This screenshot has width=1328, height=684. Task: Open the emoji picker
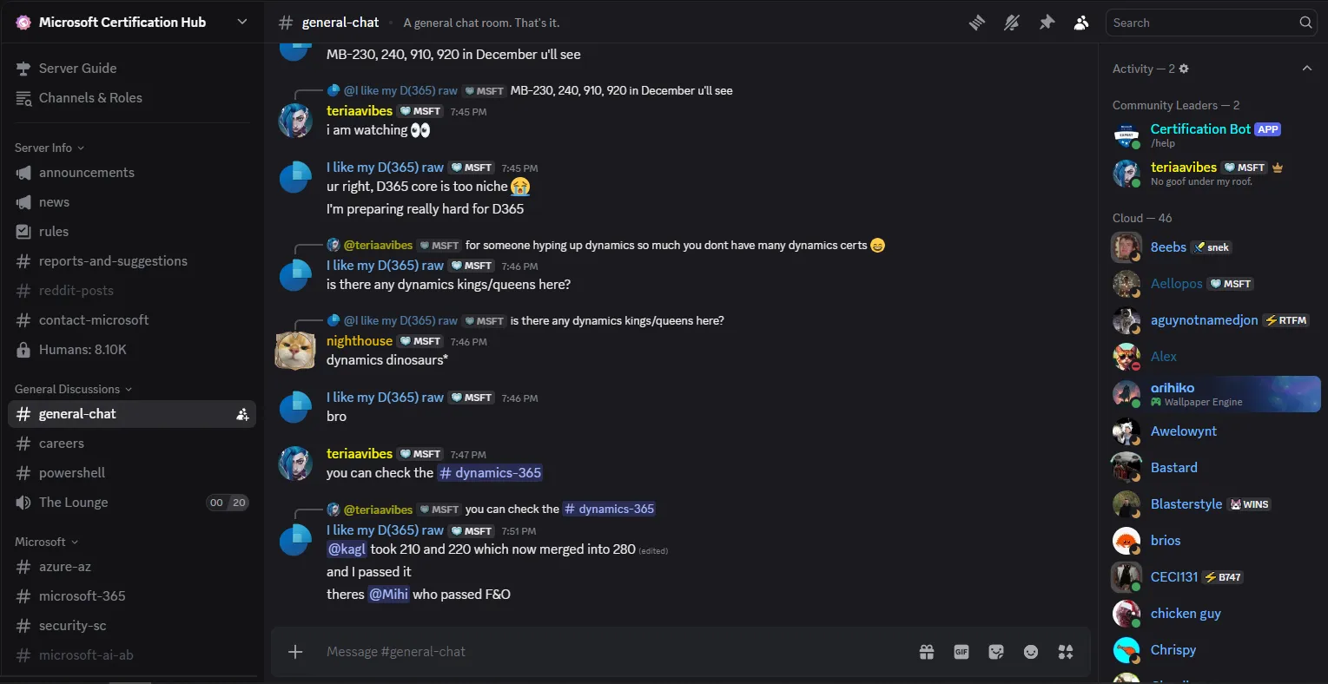1030,651
